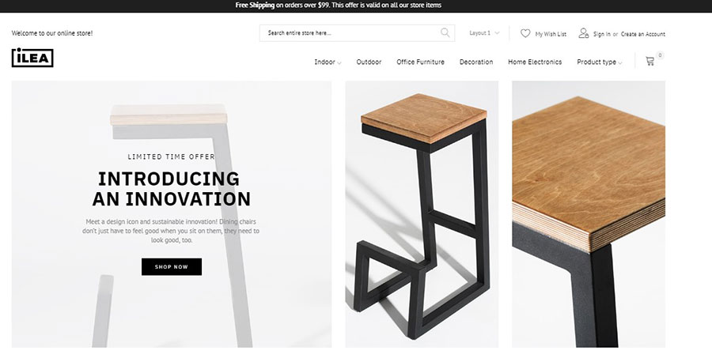Expand the Layout 1 dropdown
The height and width of the screenshot is (358, 712).
[x=484, y=33]
